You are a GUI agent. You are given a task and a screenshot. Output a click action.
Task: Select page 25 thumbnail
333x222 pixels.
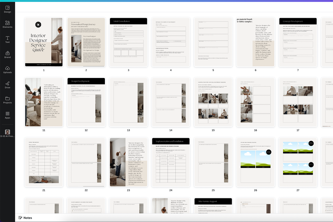(213, 162)
